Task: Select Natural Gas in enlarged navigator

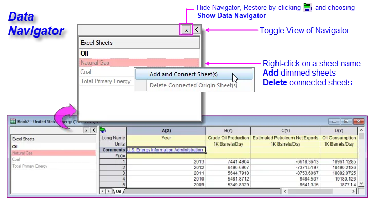Action: (x=139, y=63)
